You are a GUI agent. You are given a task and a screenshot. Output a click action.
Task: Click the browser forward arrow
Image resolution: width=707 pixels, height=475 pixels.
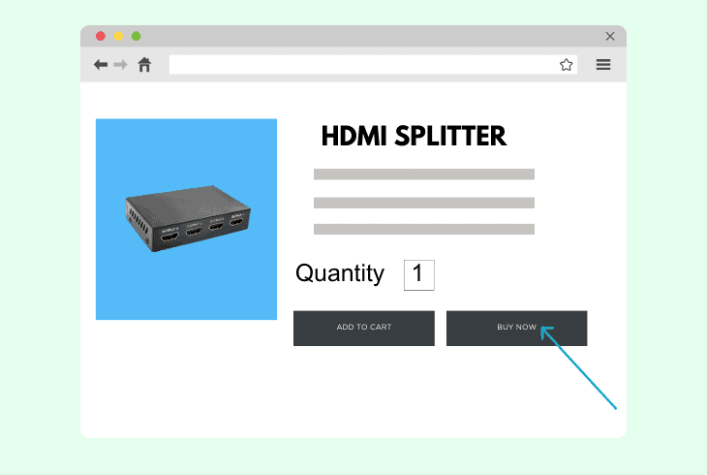[120, 65]
